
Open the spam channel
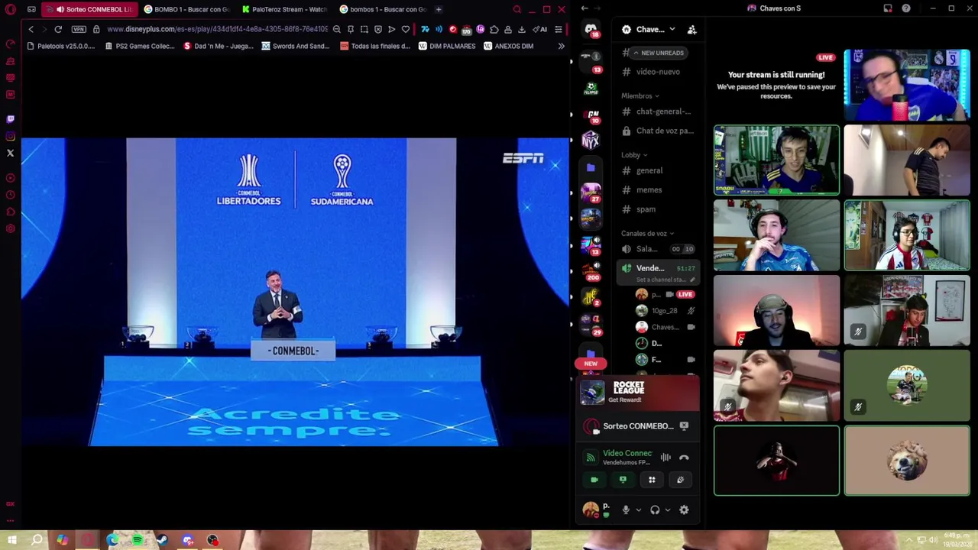(x=658, y=209)
